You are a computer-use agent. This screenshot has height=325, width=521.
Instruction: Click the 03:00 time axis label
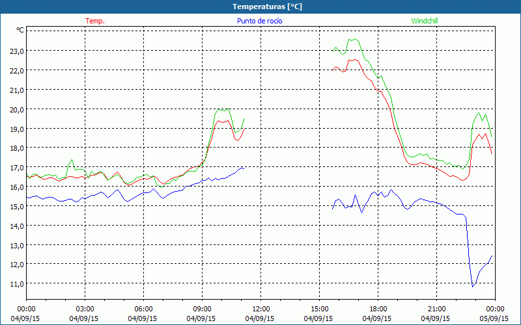(85, 309)
